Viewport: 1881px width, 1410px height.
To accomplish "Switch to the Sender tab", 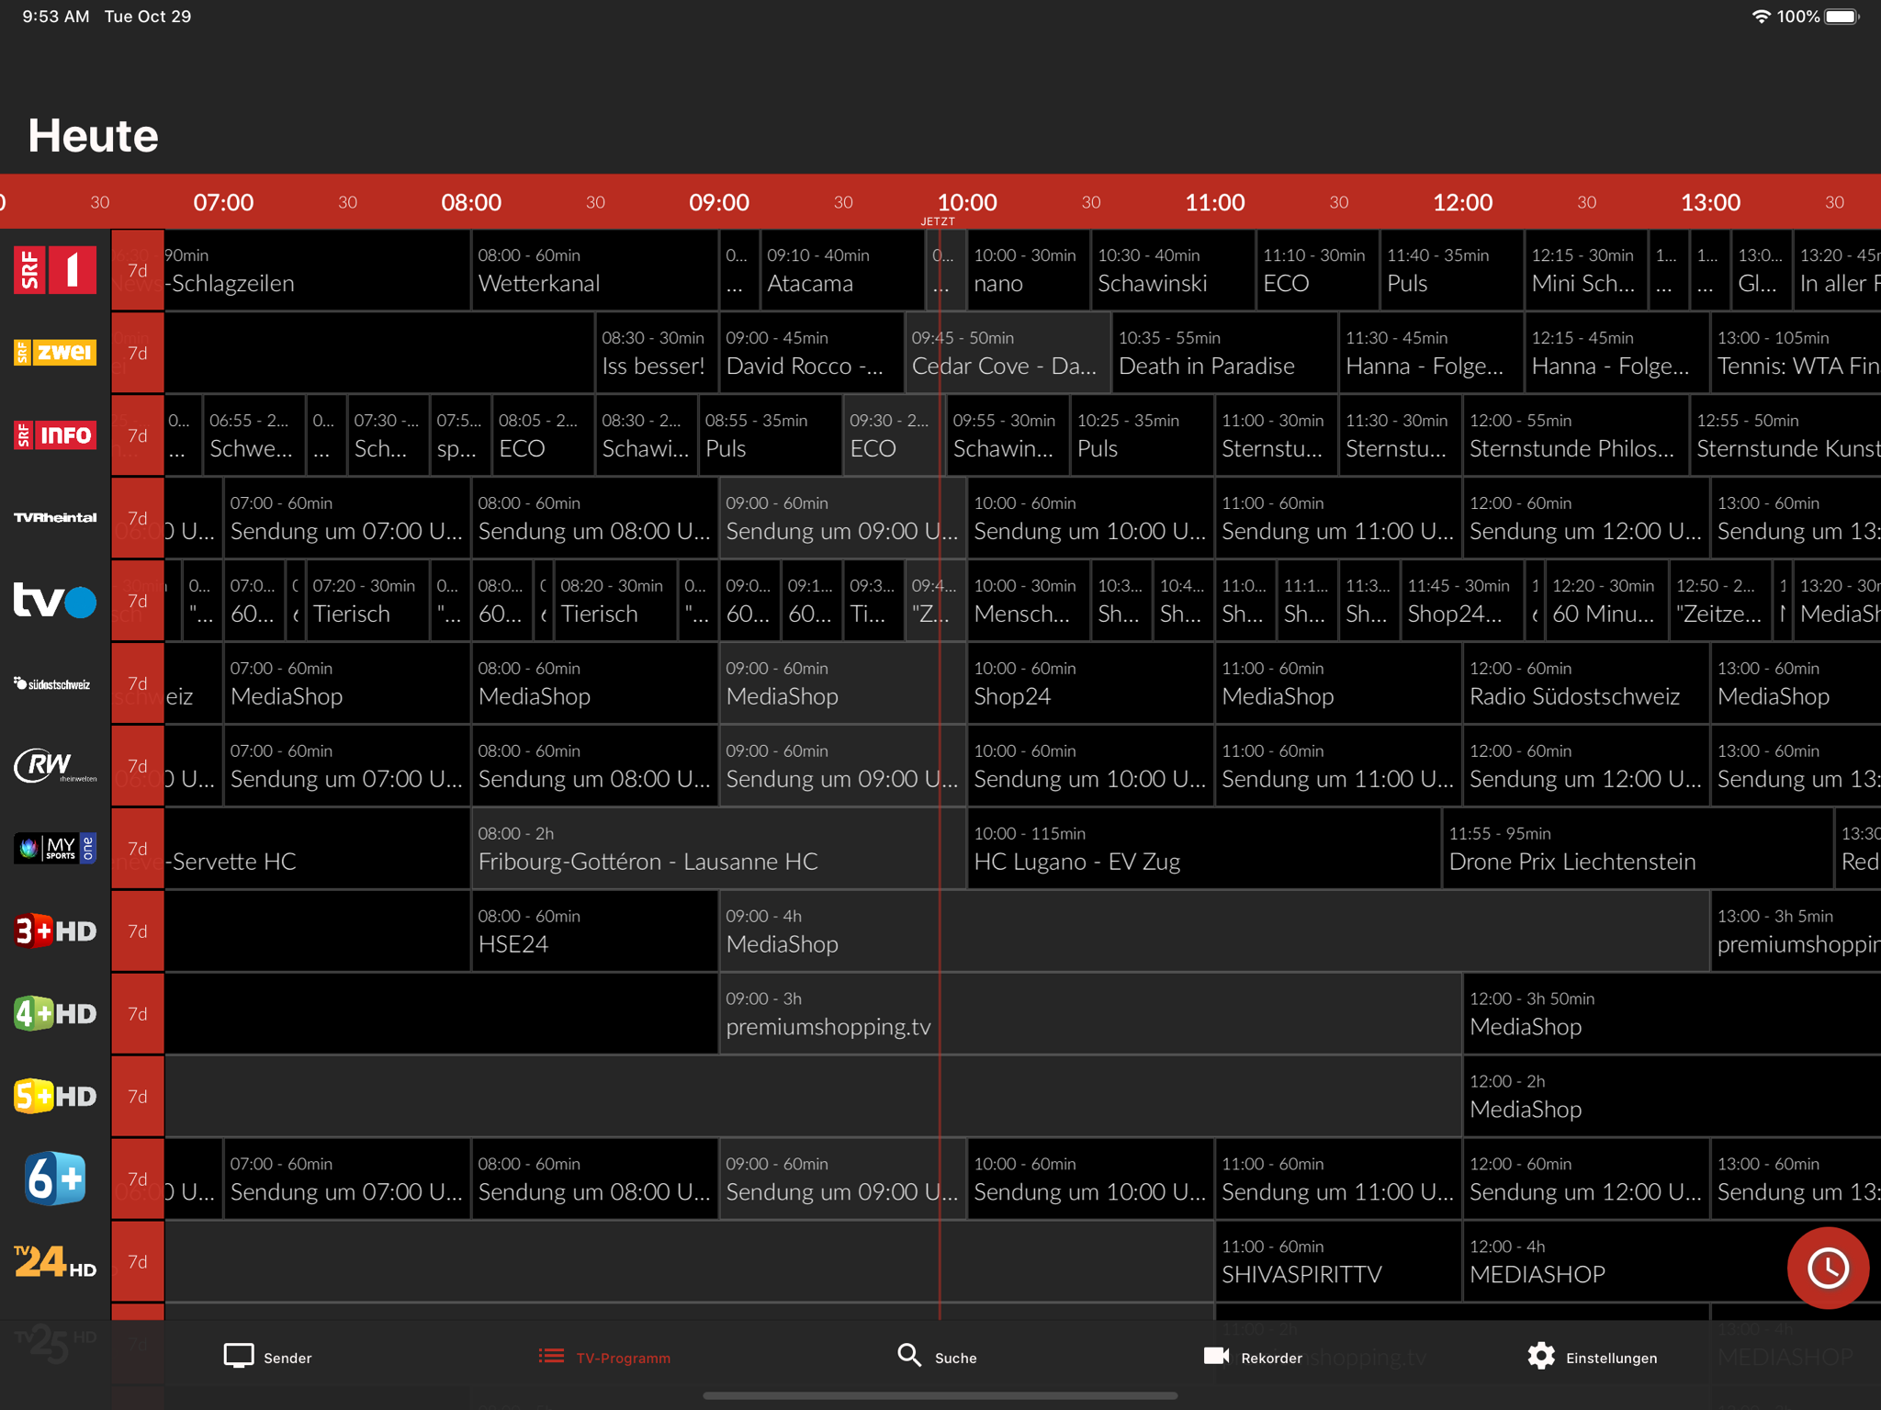I will click(x=268, y=1357).
